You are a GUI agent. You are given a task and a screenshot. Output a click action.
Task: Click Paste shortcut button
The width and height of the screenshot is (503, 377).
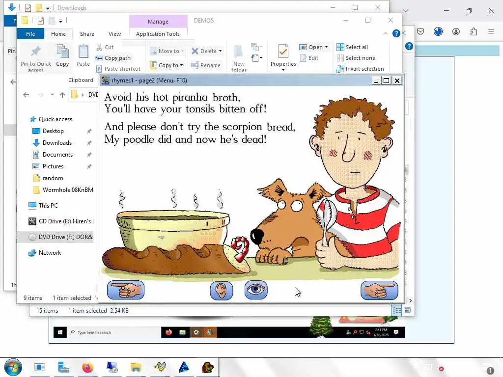coord(118,69)
